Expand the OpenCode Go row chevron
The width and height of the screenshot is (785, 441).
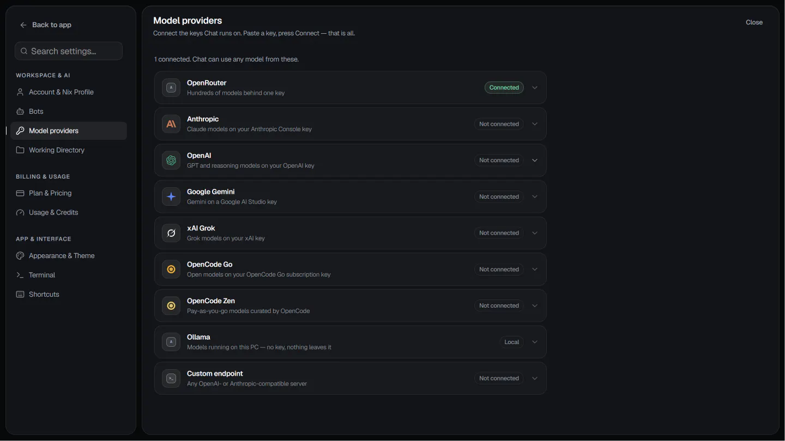click(535, 269)
